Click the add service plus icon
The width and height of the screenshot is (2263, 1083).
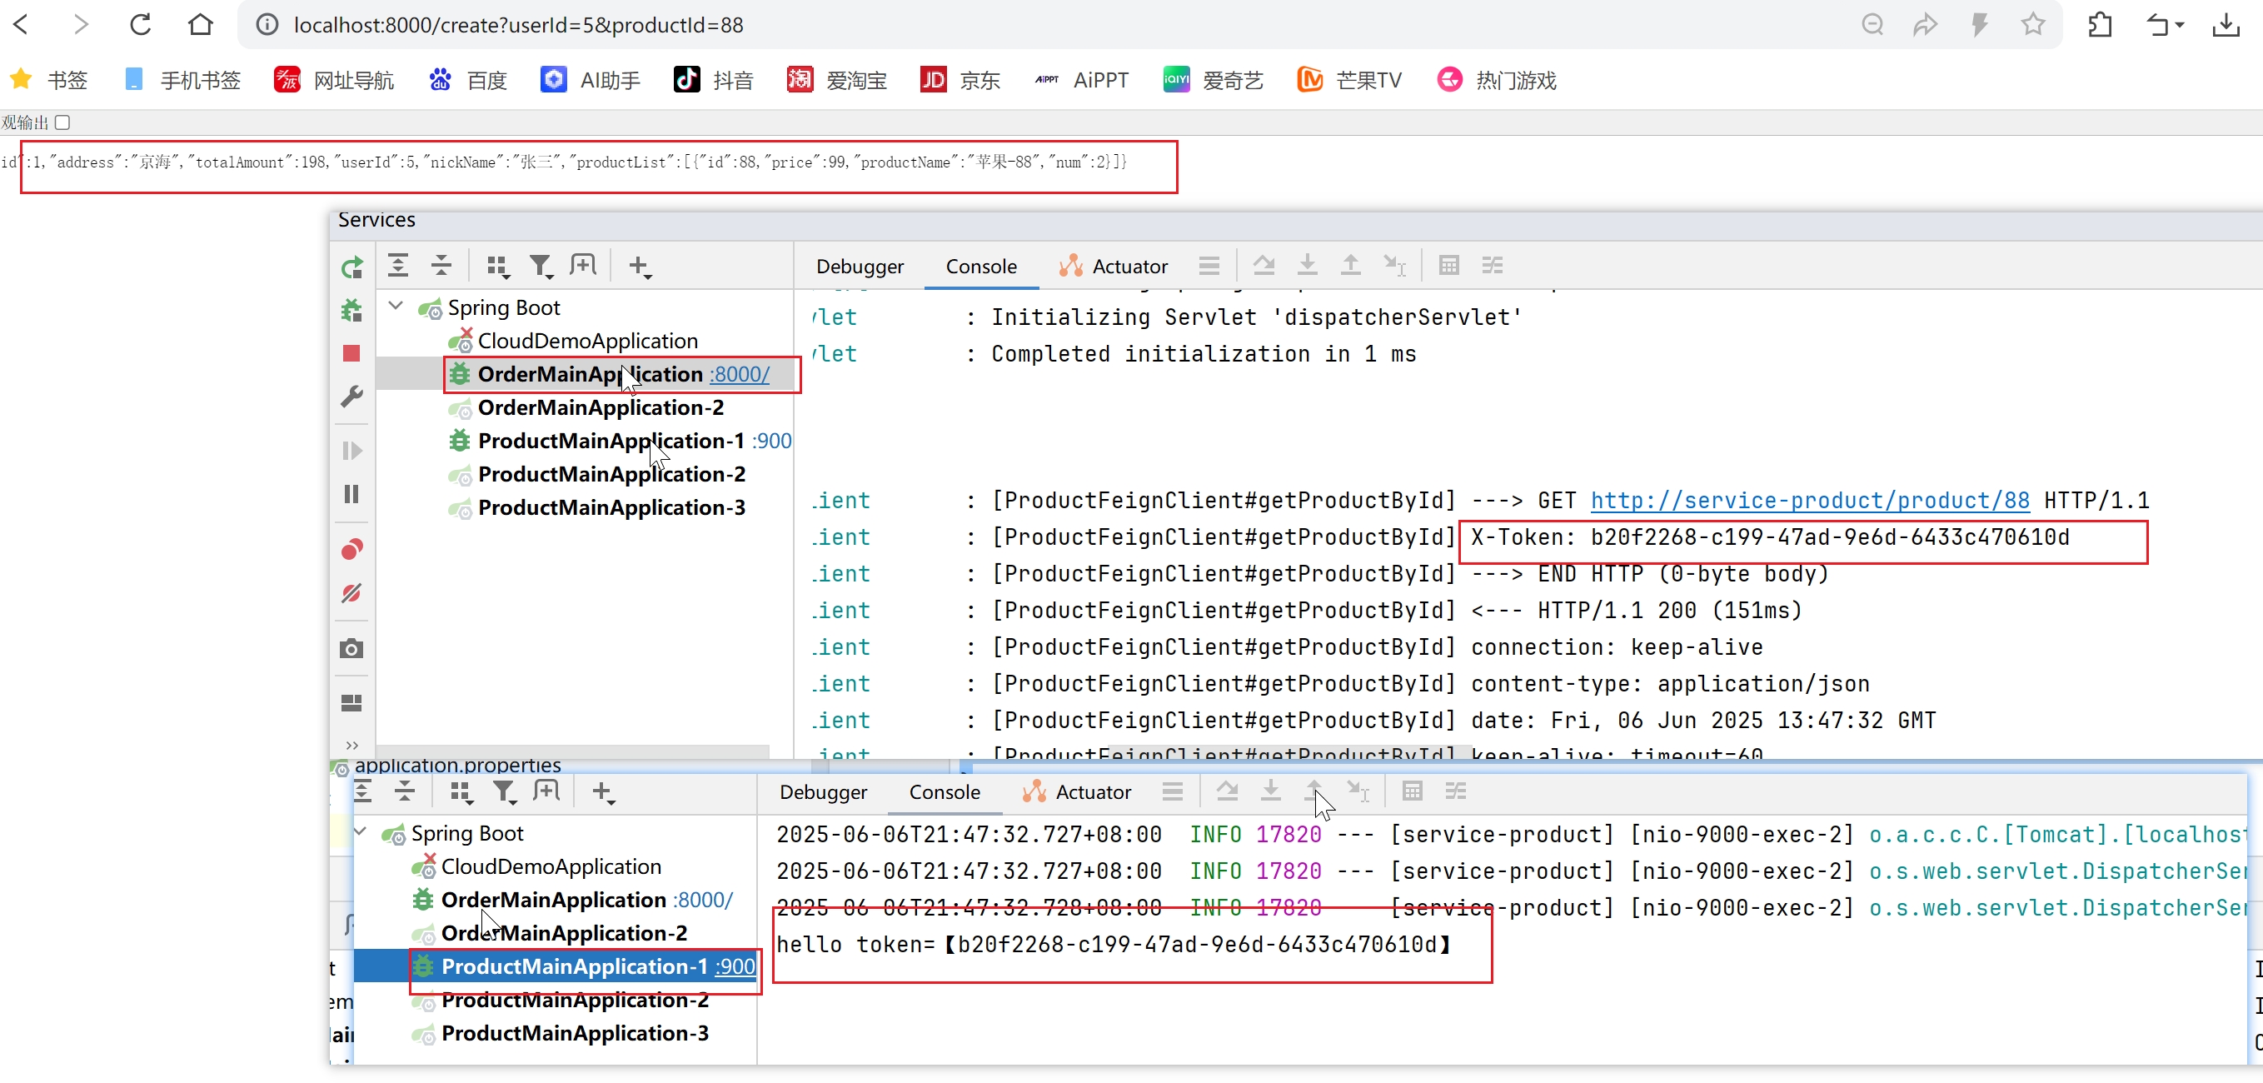pyautogui.click(x=639, y=265)
